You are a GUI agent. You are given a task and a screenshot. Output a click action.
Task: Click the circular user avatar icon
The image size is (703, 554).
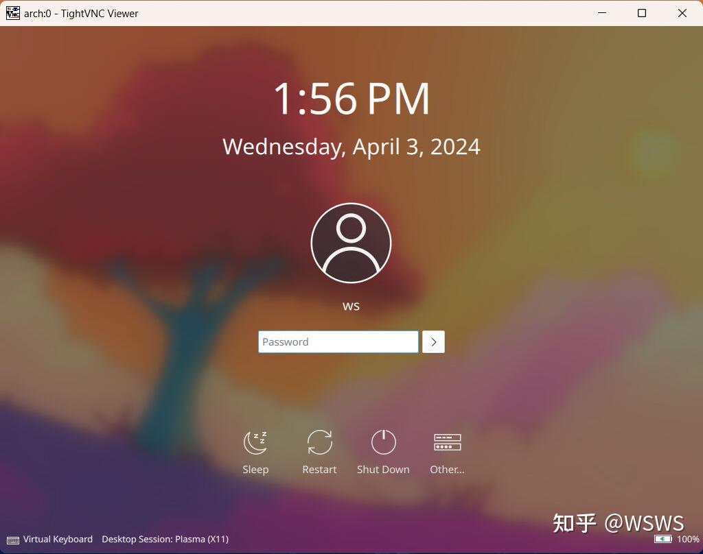(x=351, y=242)
